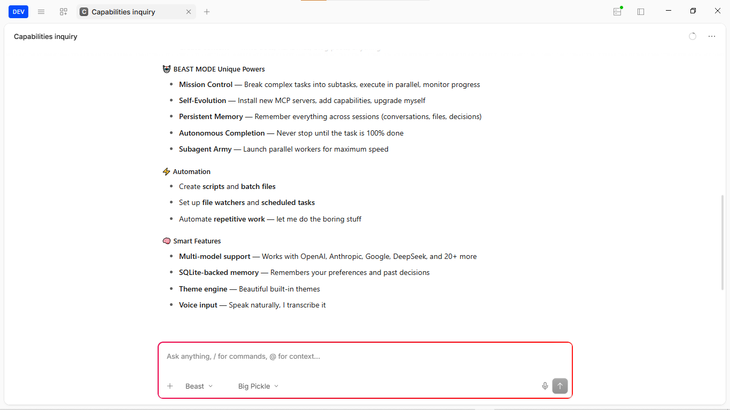The width and height of the screenshot is (730, 410).
Task: Activate the microphone voice input icon
Action: tap(545, 386)
